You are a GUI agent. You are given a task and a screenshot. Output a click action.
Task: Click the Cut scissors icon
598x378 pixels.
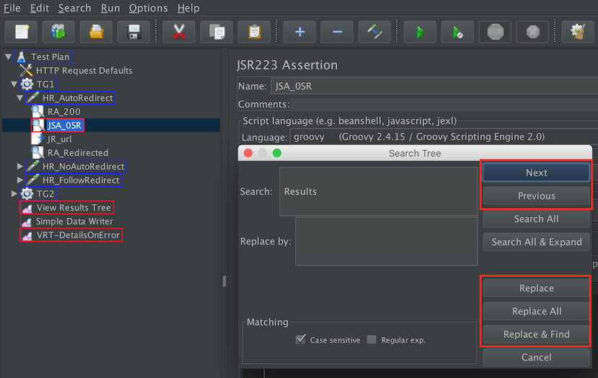pos(179,32)
